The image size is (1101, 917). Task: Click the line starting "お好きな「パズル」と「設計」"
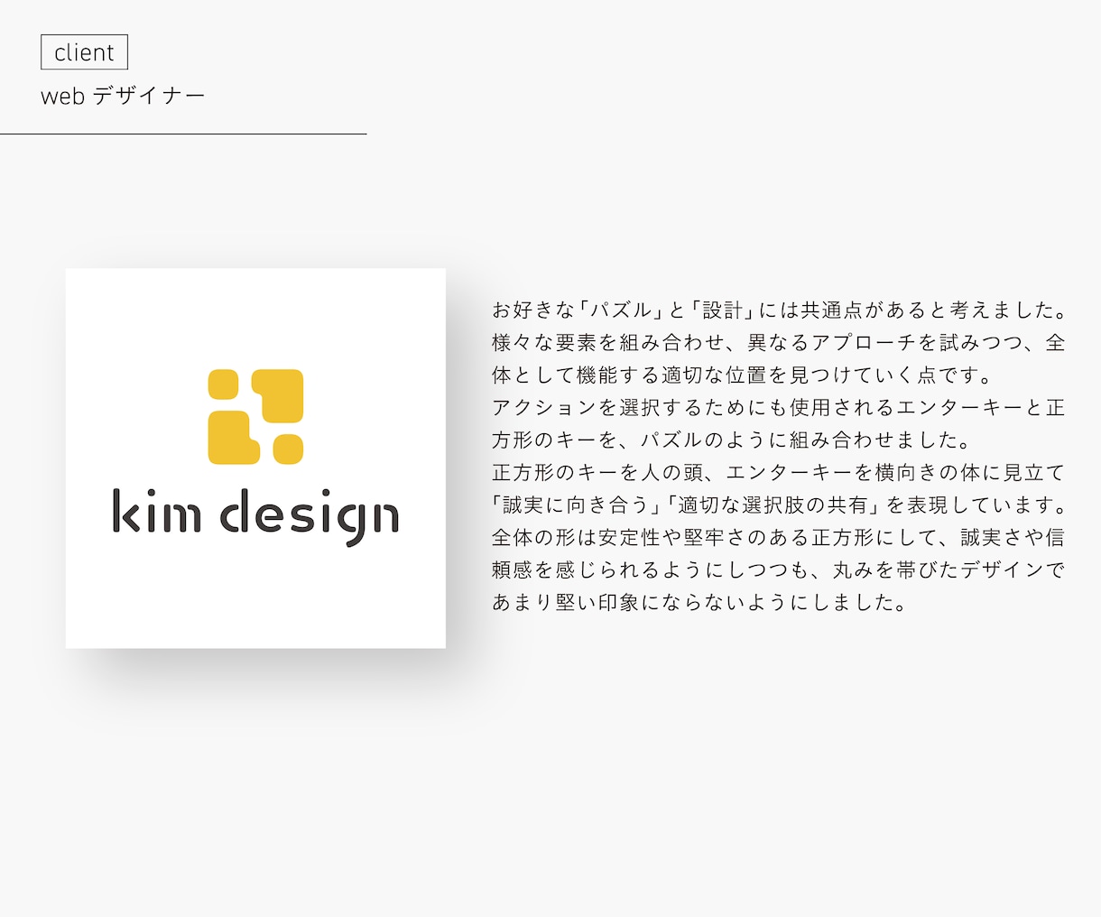(x=780, y=310)
